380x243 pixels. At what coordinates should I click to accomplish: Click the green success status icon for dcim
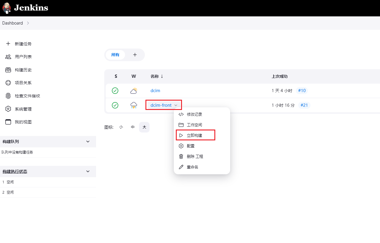tap(115, 91)
